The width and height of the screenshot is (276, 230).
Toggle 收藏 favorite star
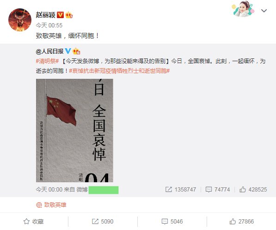[33, 222]
